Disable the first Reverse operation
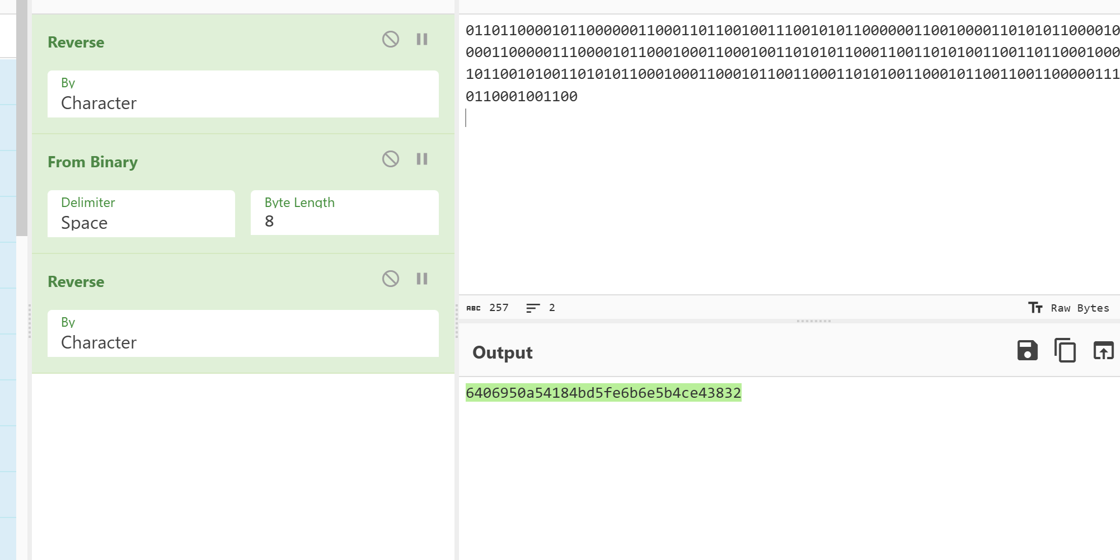This screenshot has height=560, width=1120. pos(391,39)
